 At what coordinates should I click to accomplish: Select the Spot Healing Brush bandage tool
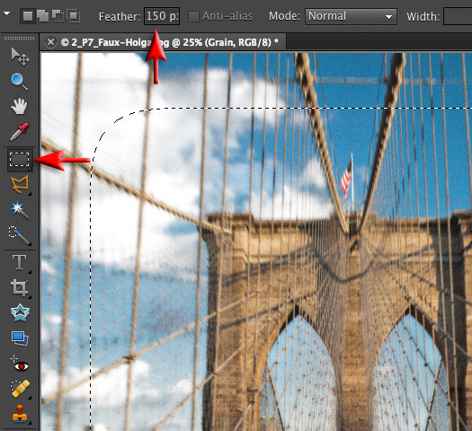click(20, 389)
